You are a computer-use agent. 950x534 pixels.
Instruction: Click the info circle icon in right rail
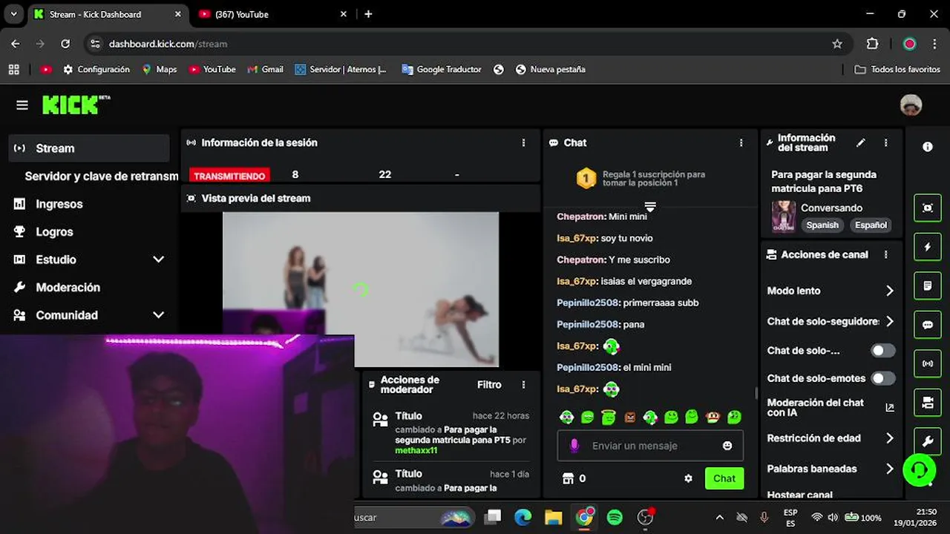pyautogui.click(x=928, y=147)
